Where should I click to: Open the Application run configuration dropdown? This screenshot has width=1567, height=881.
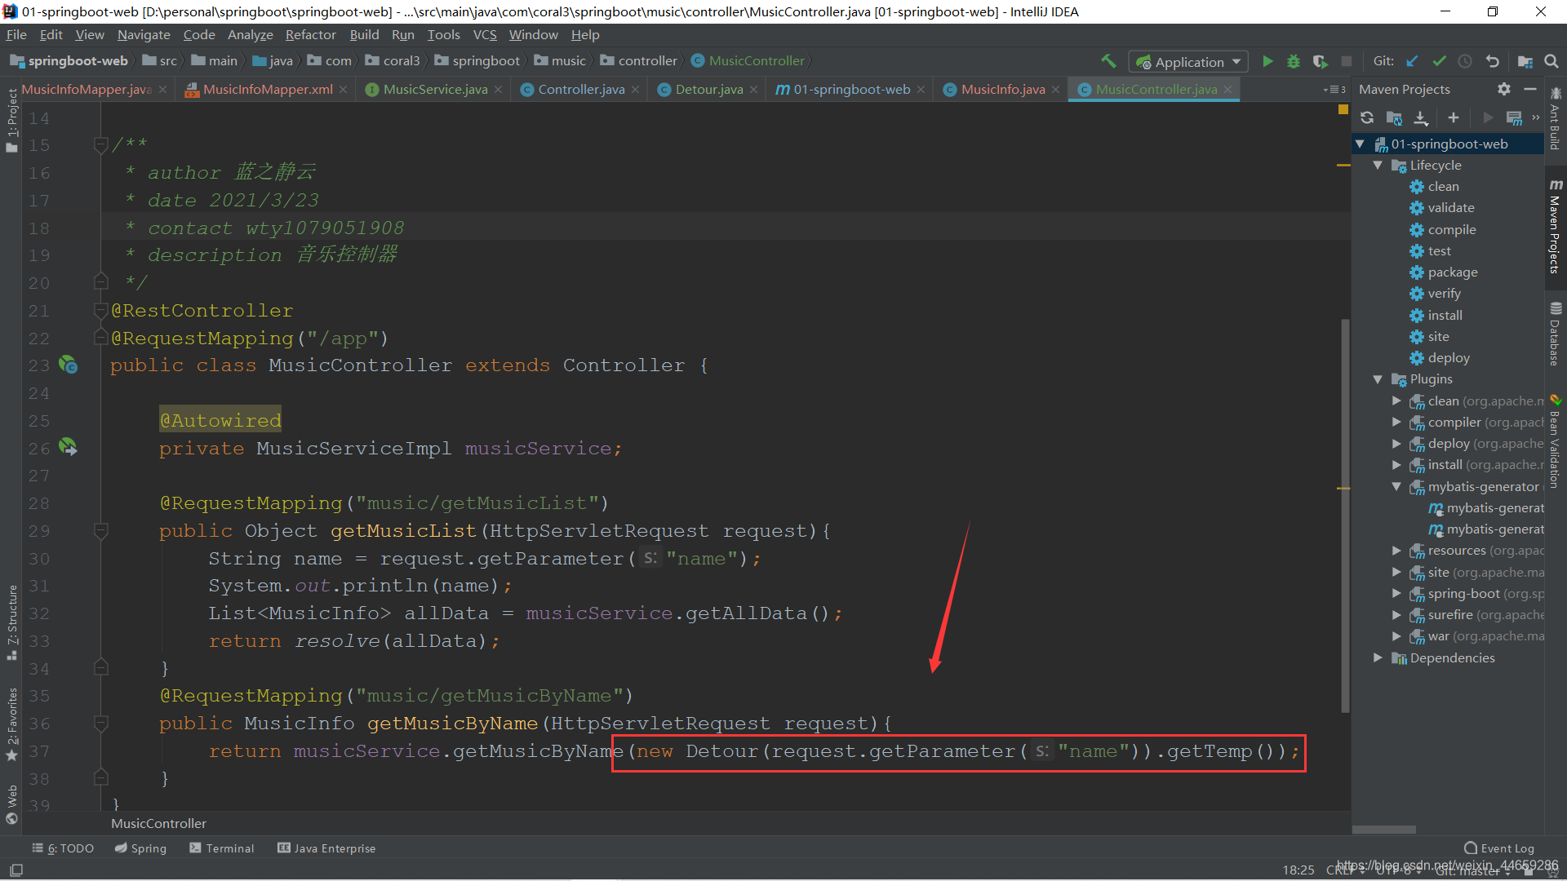(1188, 62)
